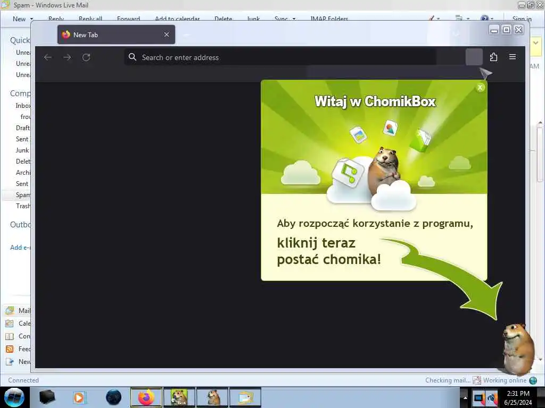Click Add to calendar in Live Mail toolbar
Viewport: 545px width, 408px height.
177,19
